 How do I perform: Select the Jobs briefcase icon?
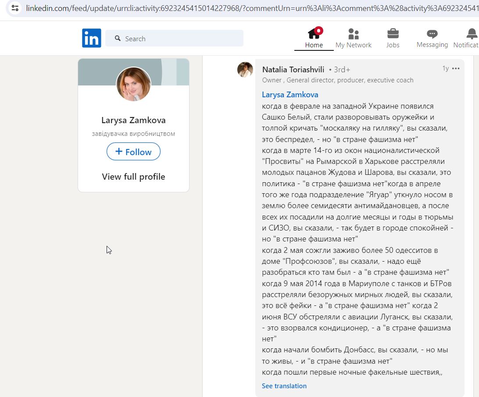pos(393,34)
